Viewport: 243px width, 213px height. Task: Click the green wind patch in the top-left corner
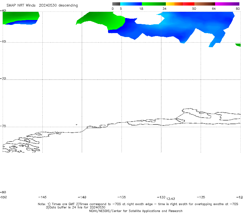(20, 16)
